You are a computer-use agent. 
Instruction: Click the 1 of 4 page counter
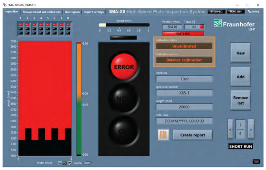pyautogui.click(x=240, y=129)
